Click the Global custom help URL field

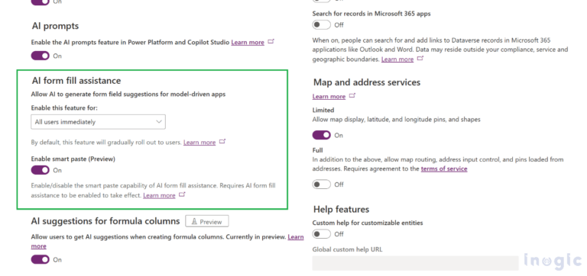(x=416, y=263)
